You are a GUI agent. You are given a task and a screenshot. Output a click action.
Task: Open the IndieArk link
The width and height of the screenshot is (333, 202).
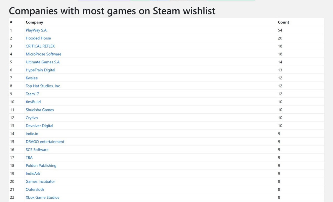[33, 174]
